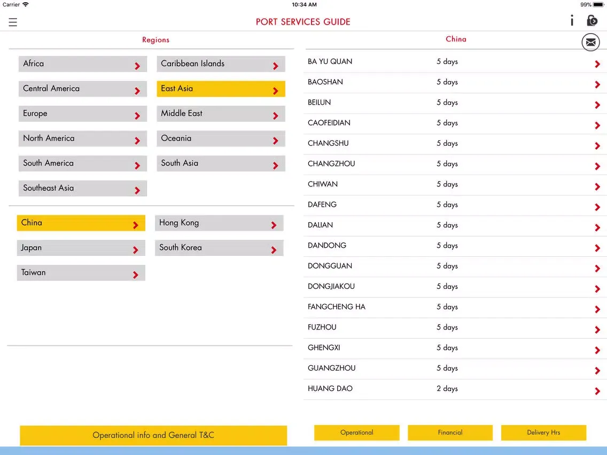This screenshot has height=455, width=607.
Task: Select the East Asia region
Action: point(221,89)
